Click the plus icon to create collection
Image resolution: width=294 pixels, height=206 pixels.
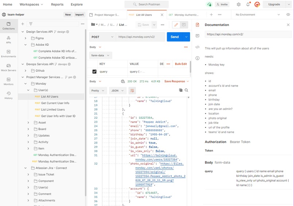coord(23,24)
